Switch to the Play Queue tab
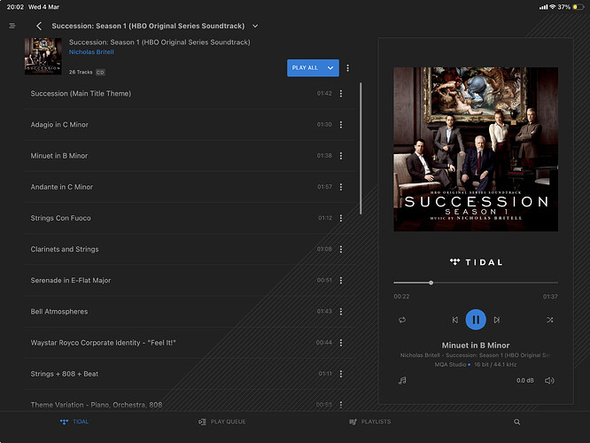The height and width of the screenshot is (443, 590). coord(222,422)
